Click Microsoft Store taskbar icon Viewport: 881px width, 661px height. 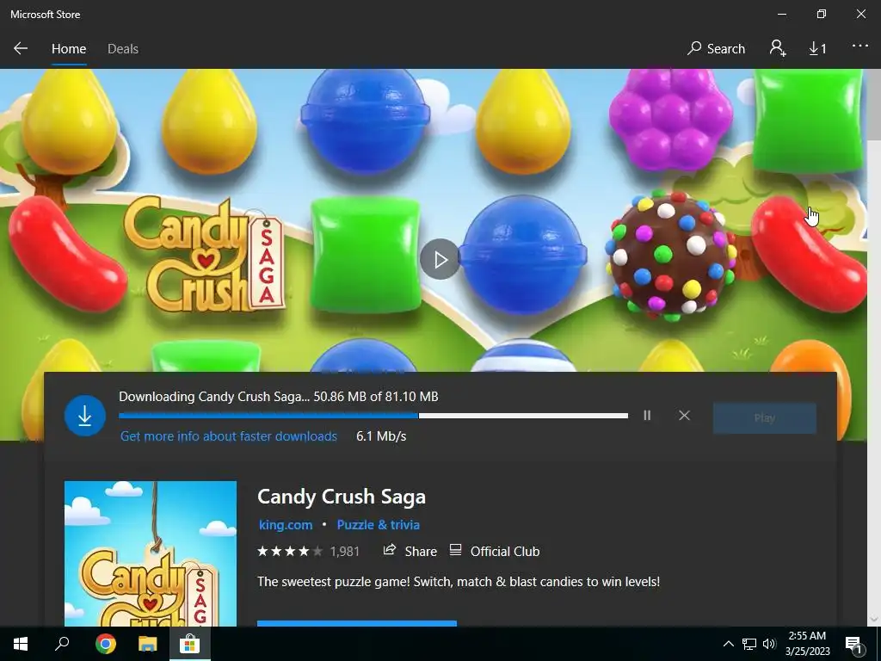[x=190, y=644]
